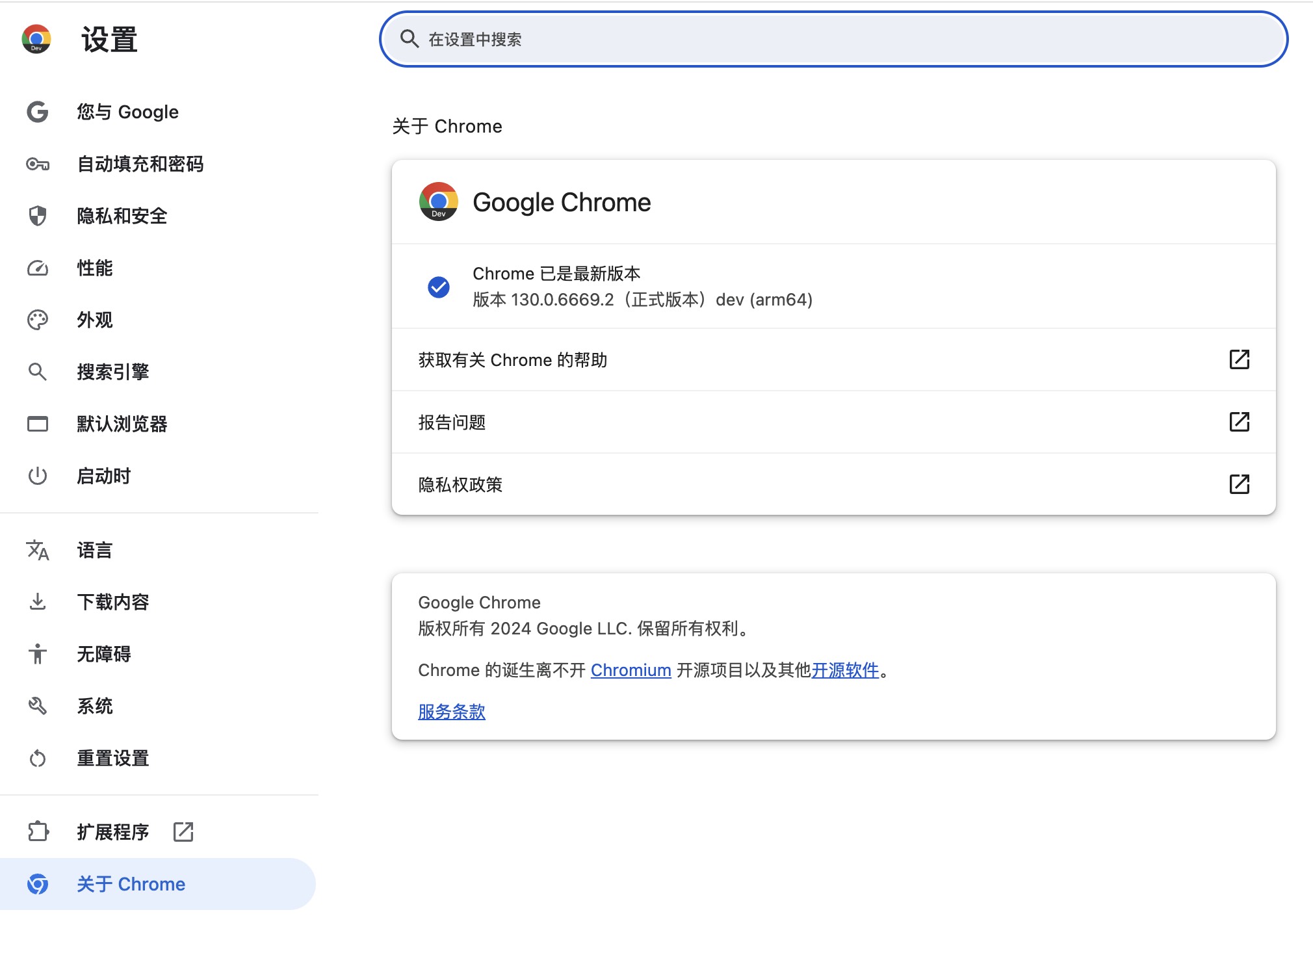Click the puzzle piece icon for 扩展程序
1313x962 pixels.
[38, 831]
